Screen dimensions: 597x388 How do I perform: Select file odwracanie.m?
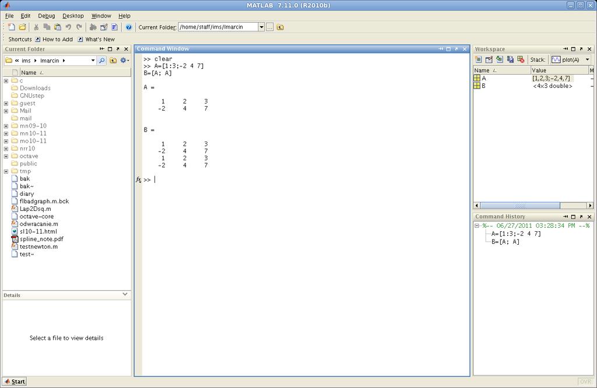[x=38, y=224]
